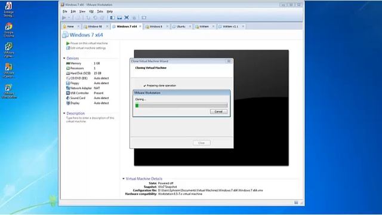
Task: Collapse the Description section
Action: click(x=64, y=113)
